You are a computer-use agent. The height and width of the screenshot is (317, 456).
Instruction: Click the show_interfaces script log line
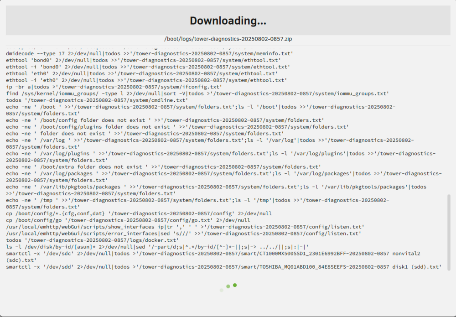tap(185, 227)
